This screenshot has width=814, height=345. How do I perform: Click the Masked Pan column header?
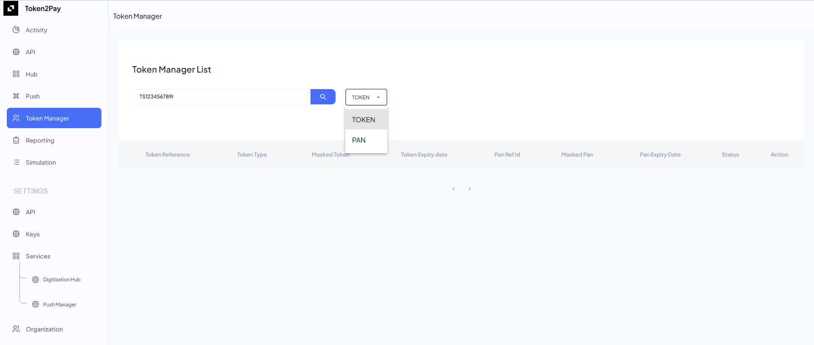(x=577, y=154)
